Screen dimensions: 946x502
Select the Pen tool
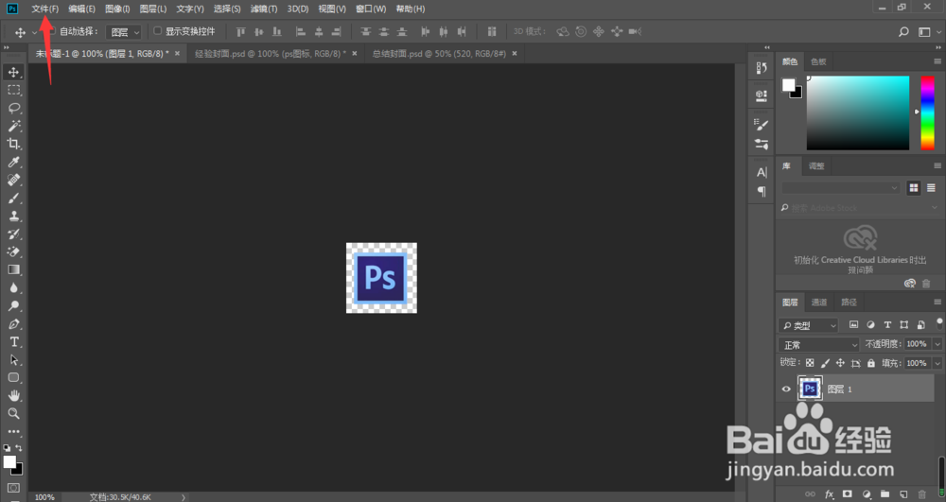[13, 324]
